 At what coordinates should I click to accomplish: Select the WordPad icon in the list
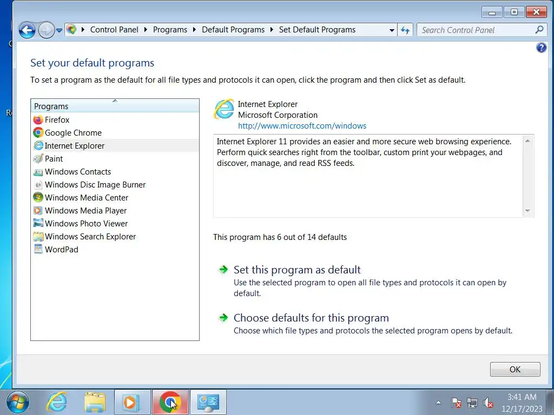pyautogui.click(x=38, y=249)
